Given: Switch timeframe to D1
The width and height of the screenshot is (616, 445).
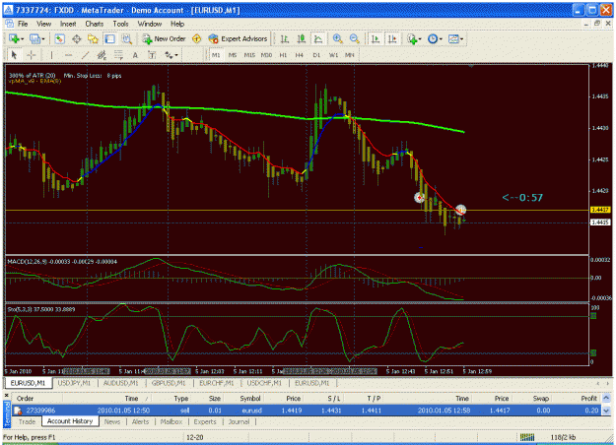Looking at the screenshot, I should point(316,55).
